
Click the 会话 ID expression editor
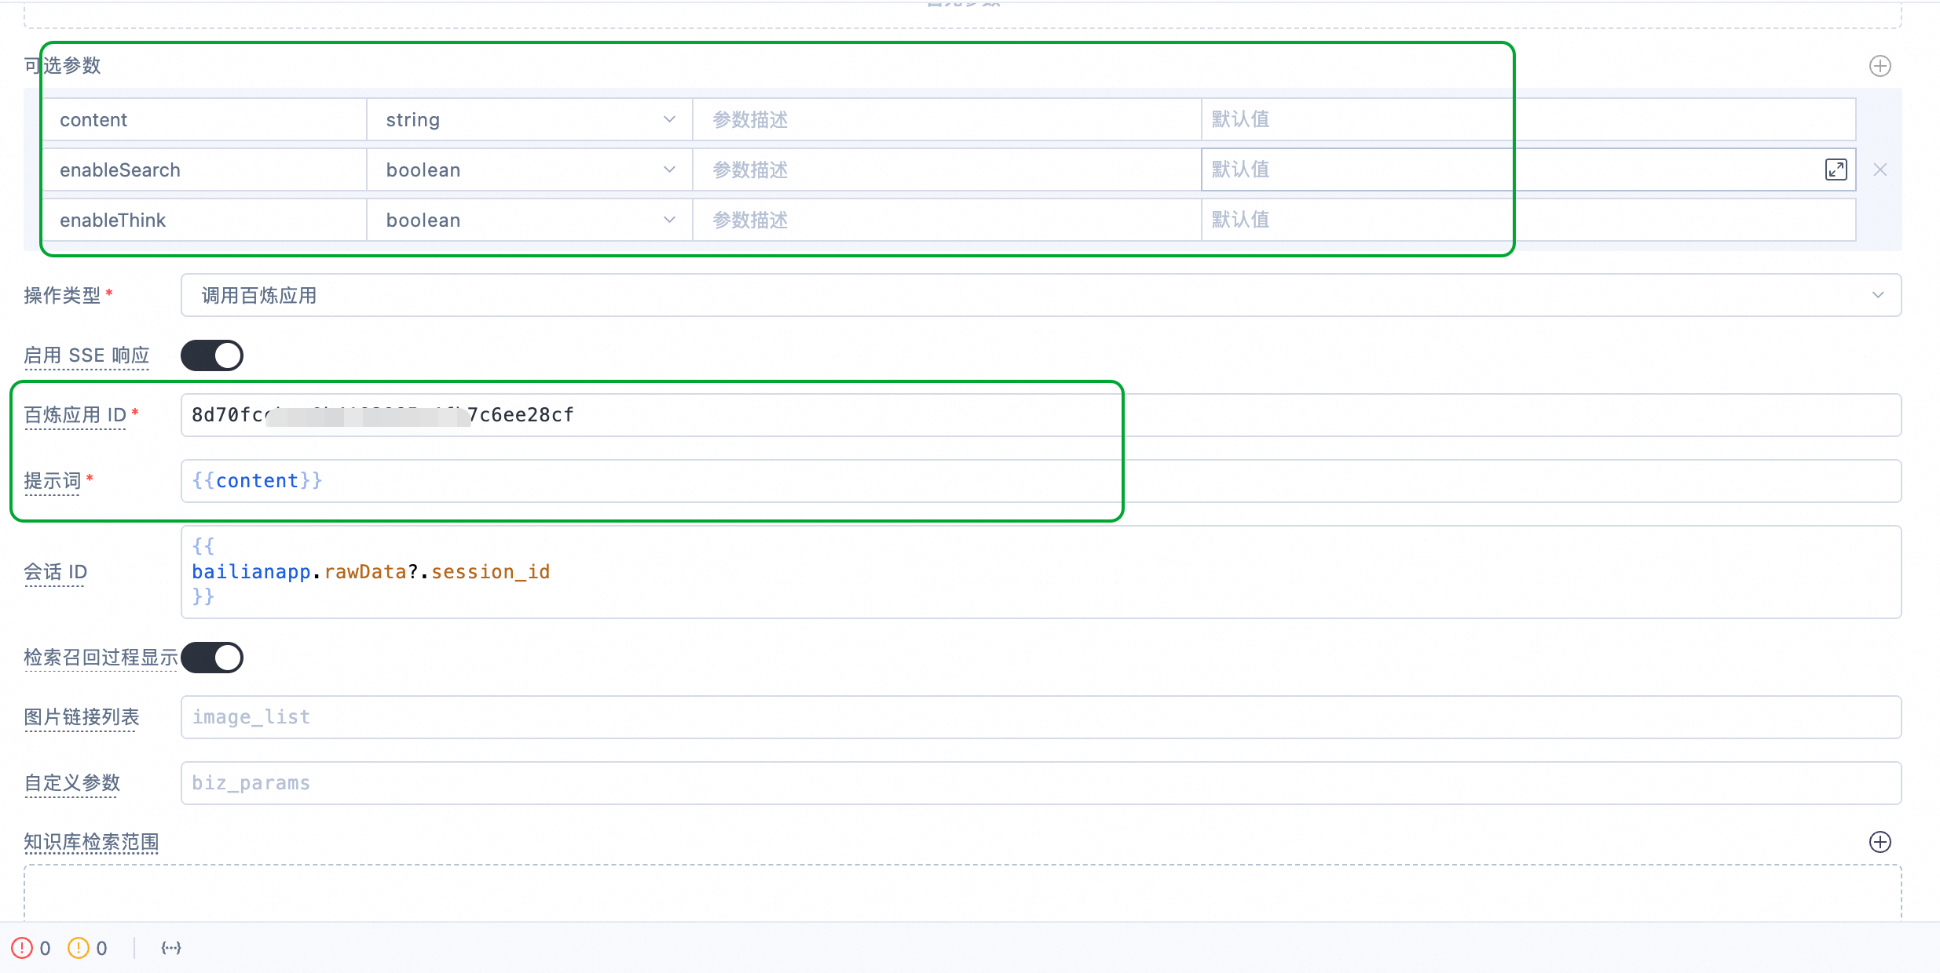pos(1040,572)
